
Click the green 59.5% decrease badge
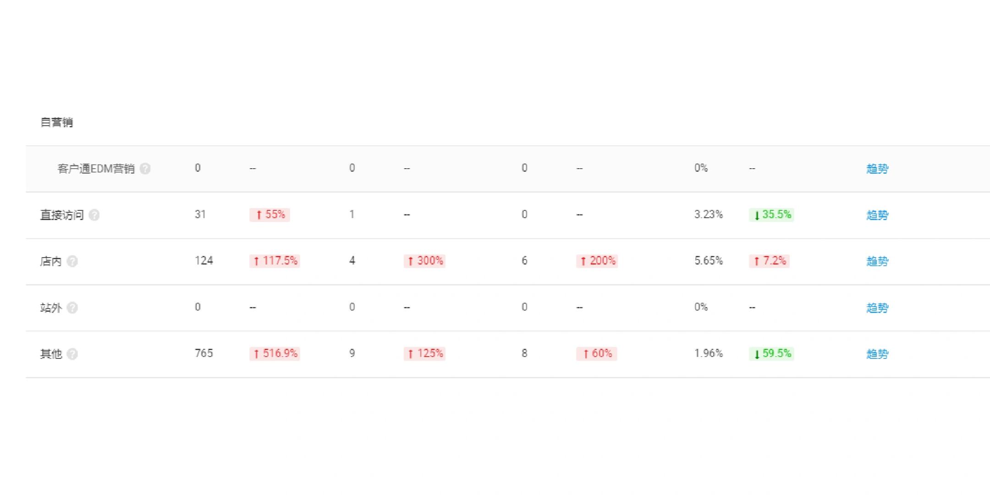pyautogui.click(x=771, y=353)
